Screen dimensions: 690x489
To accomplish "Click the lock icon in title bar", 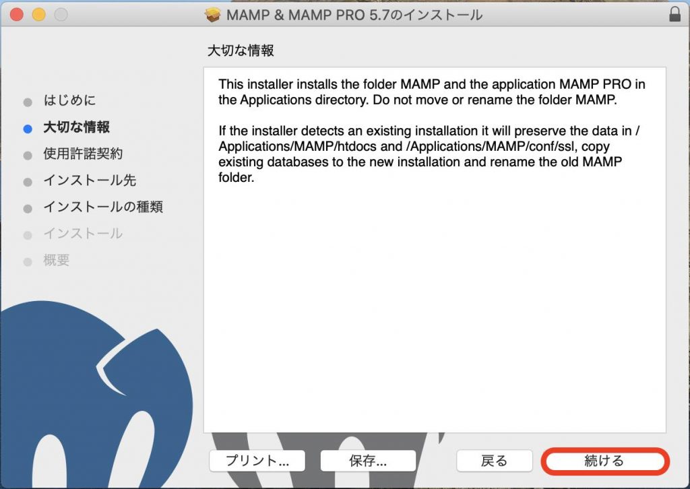I will tap(675, 14).
